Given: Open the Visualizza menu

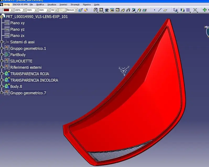Looking at the screenshot, I should point(52,4).
